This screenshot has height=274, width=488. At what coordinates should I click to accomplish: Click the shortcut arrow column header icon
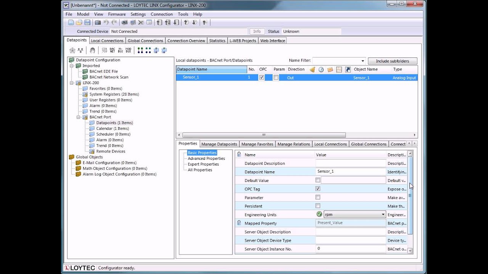[348, 70]
